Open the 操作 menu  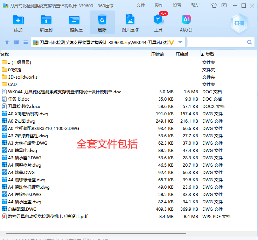(x=159, y=5)
